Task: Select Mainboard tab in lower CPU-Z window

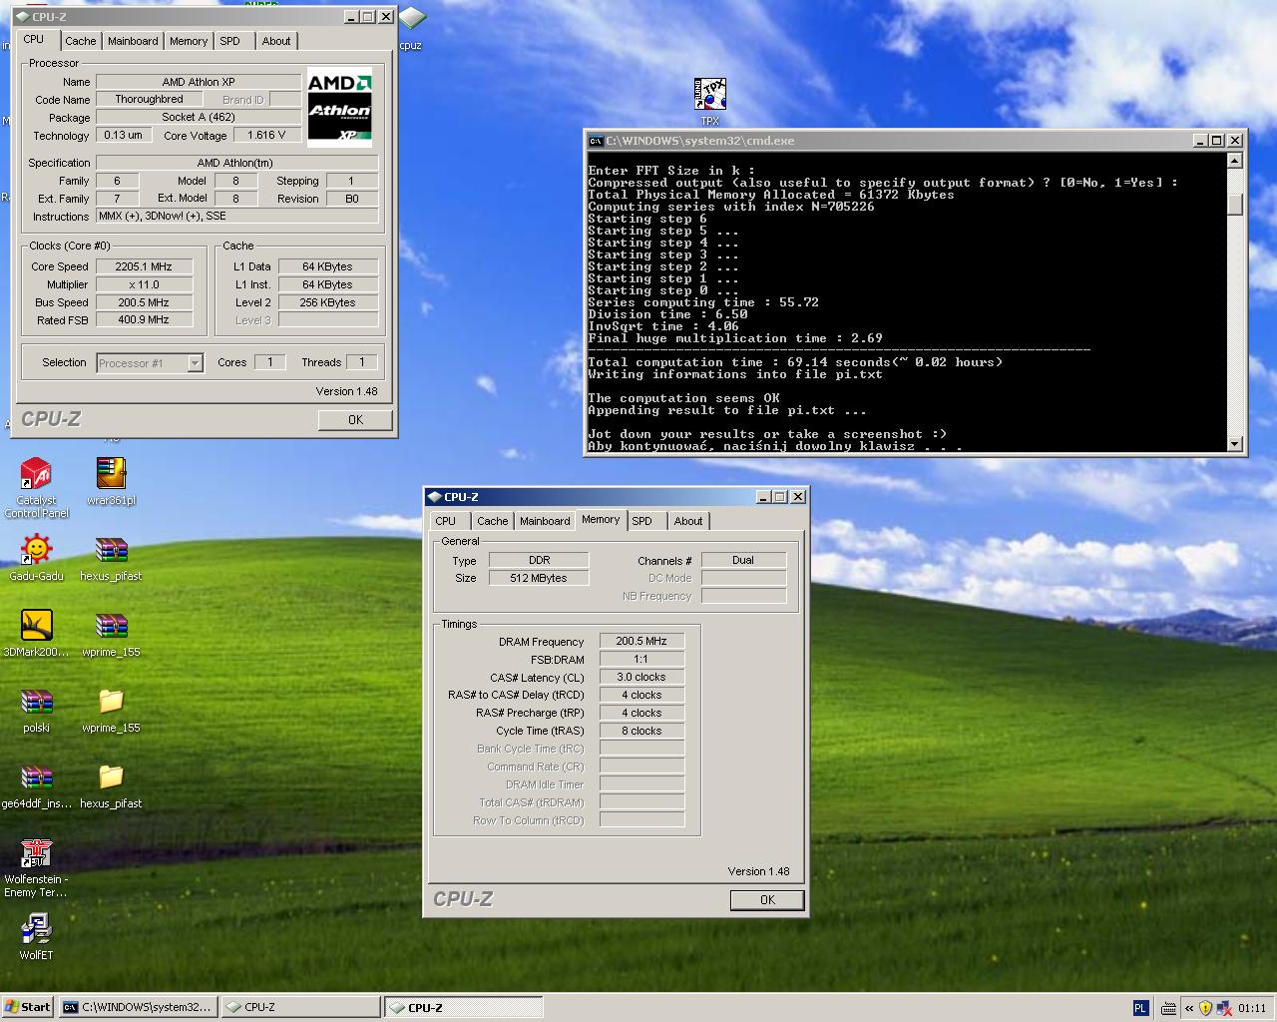Action: pos(545,521)
